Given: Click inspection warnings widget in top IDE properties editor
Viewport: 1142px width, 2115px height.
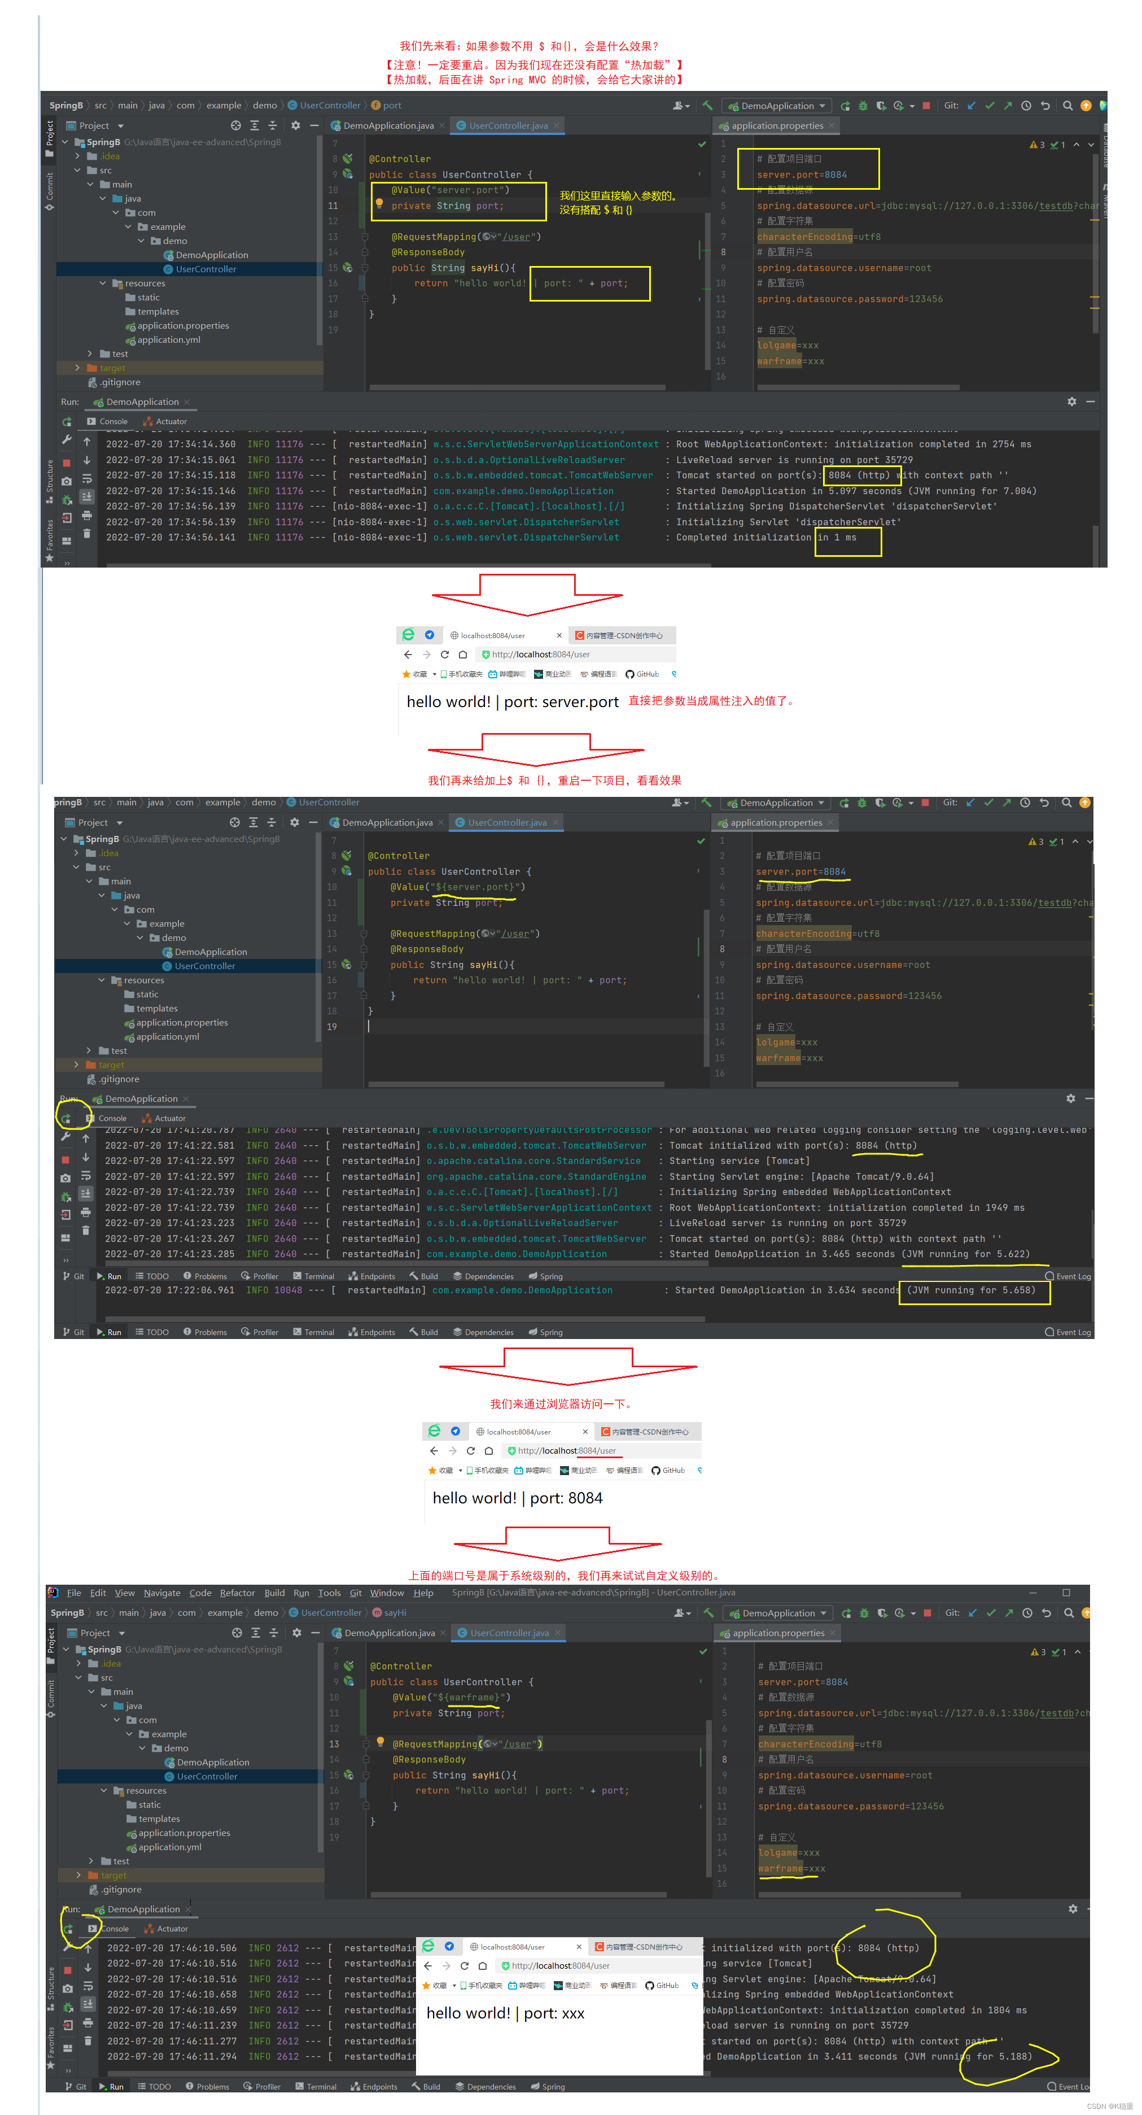Looking at the screenshot, I should (x=1047, y=145).
